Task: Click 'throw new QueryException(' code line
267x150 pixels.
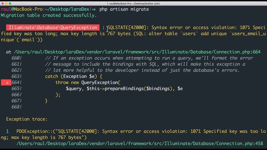Action: 88,82
